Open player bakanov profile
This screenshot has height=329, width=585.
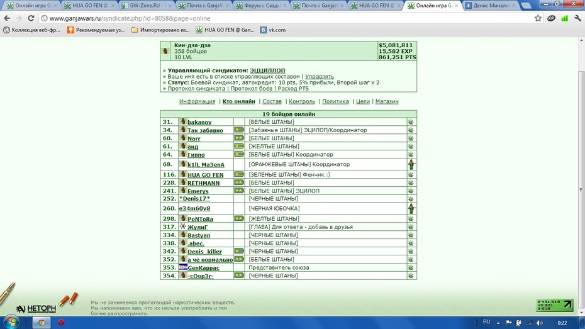point(199,122)
